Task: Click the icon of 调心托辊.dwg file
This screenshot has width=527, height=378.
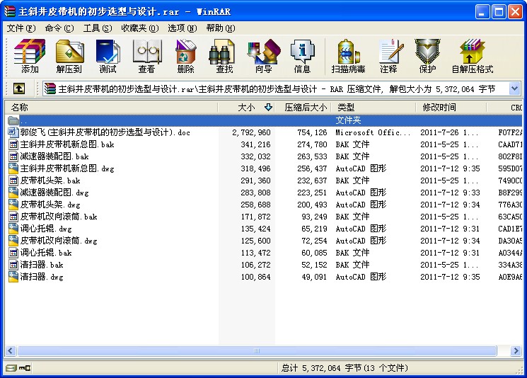Action: click(x=13, y=229)
